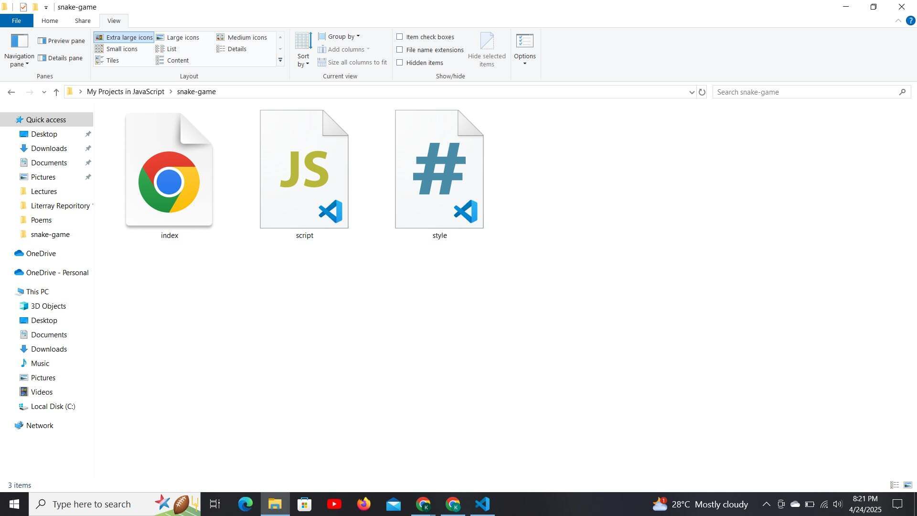Click the snake-game breadcrumb
This screenshot has width=917, height=516.
coord(196,92)
